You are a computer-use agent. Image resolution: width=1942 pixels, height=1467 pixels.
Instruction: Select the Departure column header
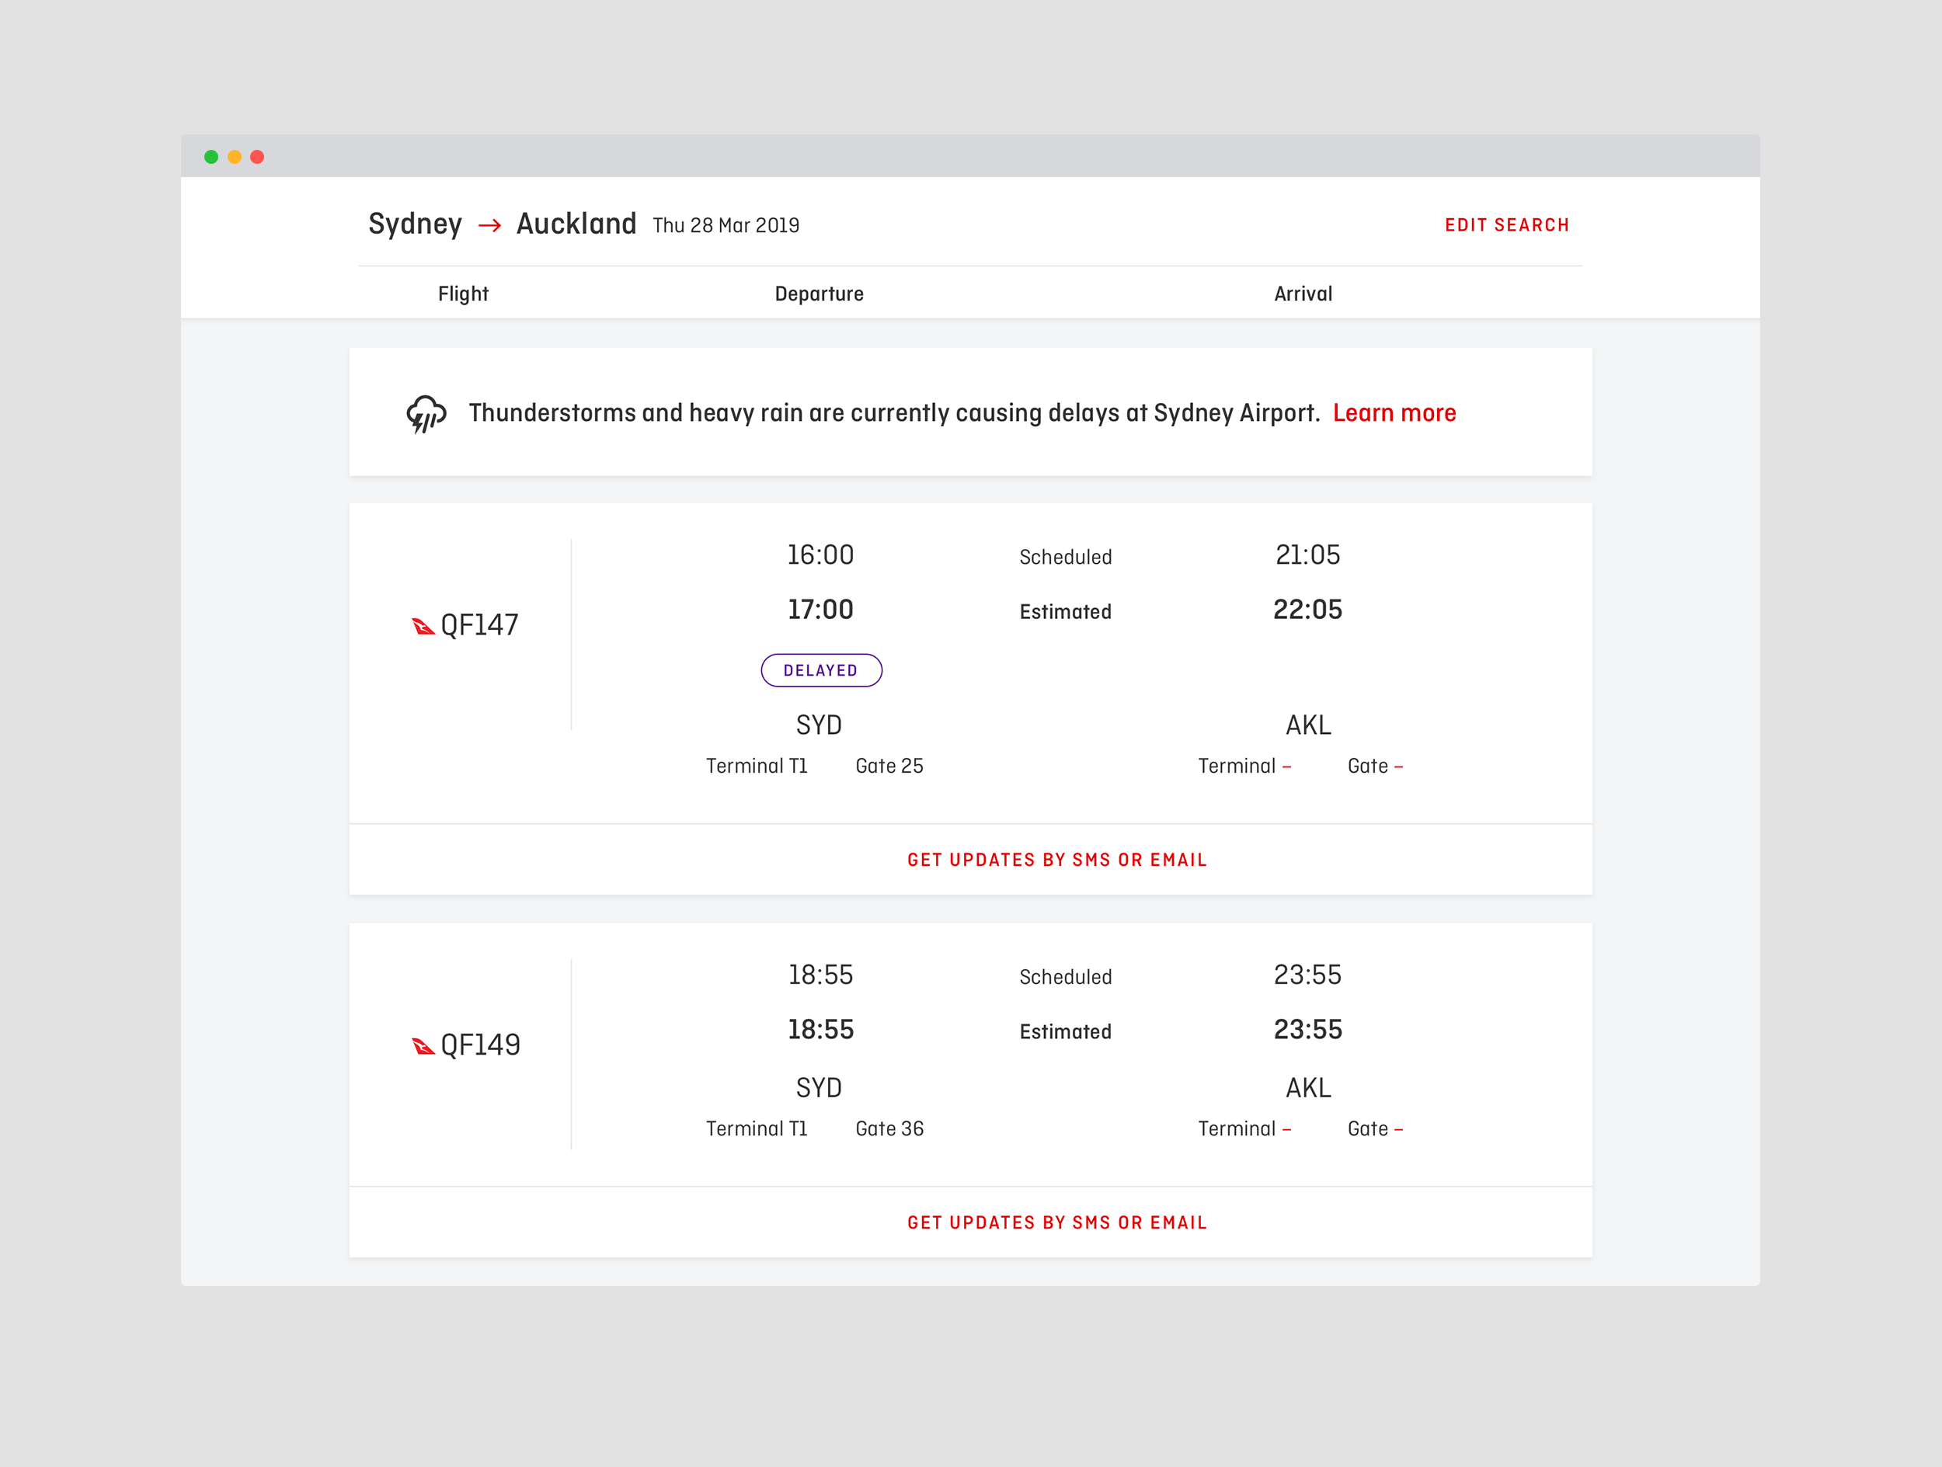tap(819, 294)
